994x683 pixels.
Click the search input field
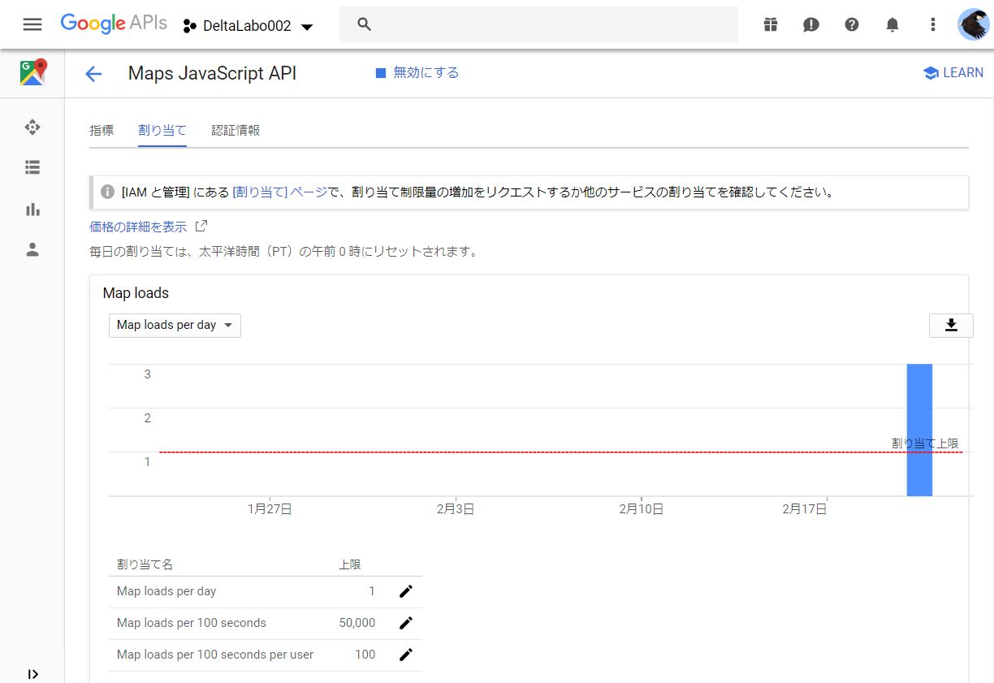(x=538, y=24)
